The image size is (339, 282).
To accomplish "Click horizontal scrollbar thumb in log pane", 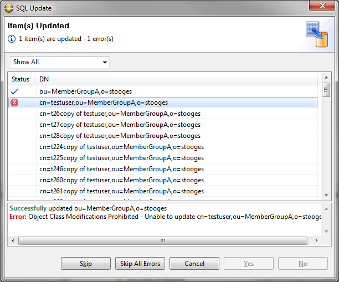I will 162,241.
